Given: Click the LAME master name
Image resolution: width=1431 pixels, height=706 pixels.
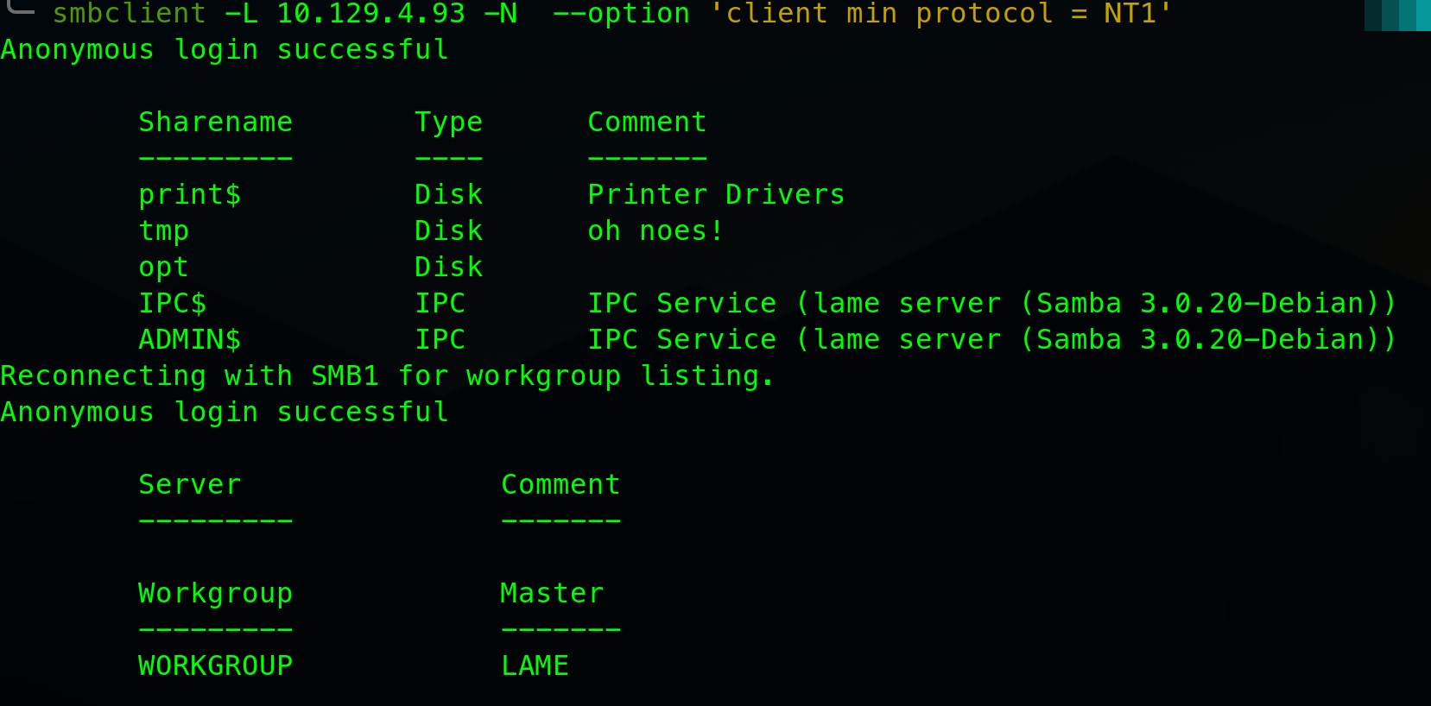Looking at the screenshot, I should (535, 666).
